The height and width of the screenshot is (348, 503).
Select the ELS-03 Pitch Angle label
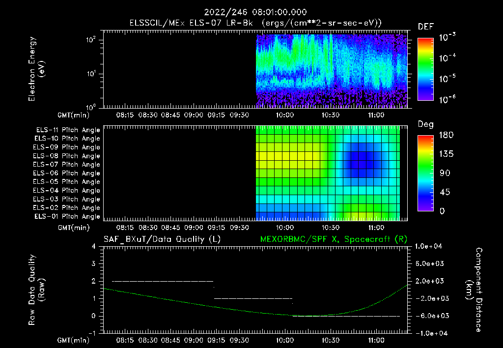click(x=67, y=200)
